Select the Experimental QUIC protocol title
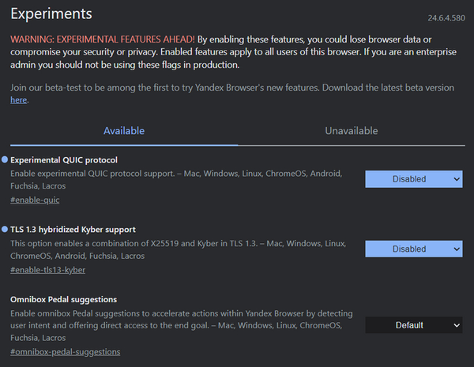The image size is (474, 367). (x=64, y=159)
